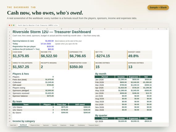Click the May 2026 period row
Viewport: 176px width, 132px height.
coord(124,90)
